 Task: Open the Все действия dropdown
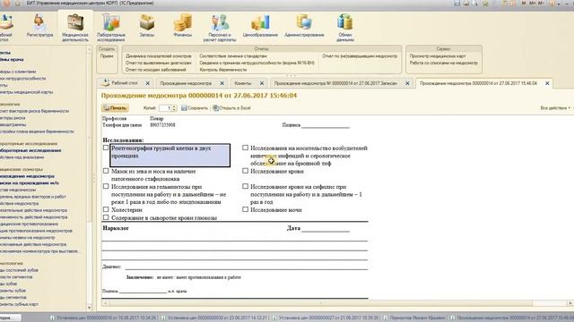555,108
